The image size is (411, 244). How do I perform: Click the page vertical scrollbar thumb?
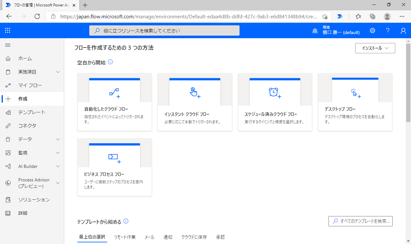click(x=408, y=83)
